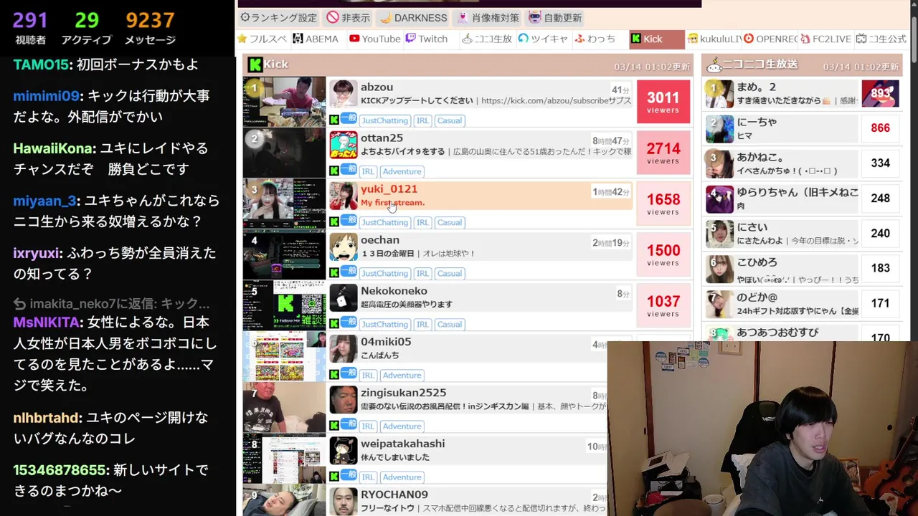
Task: Open にさい Niconico broadcast avatar
Action: [719, 234]
